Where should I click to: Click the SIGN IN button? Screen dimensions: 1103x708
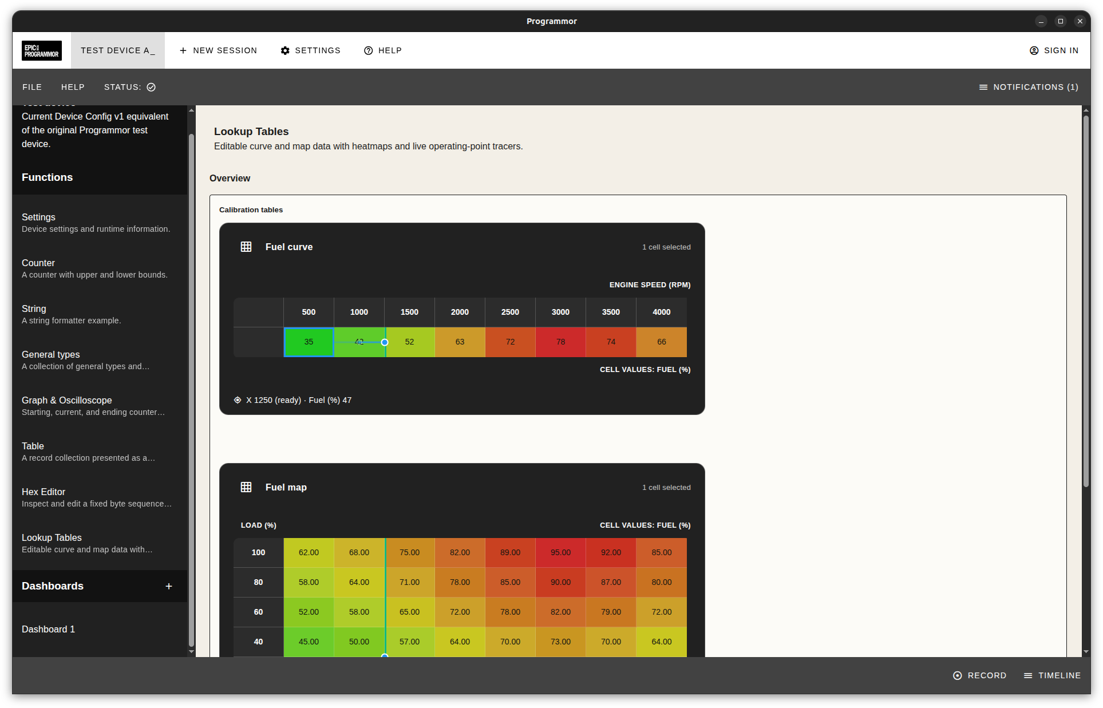[x=1054, y=50]
